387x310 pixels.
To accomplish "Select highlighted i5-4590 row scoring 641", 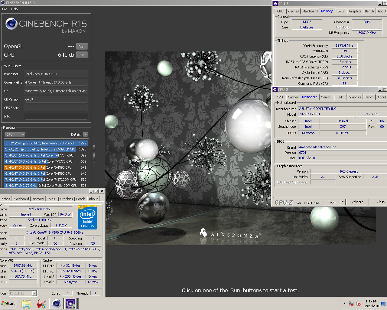I will click(46, 167).
